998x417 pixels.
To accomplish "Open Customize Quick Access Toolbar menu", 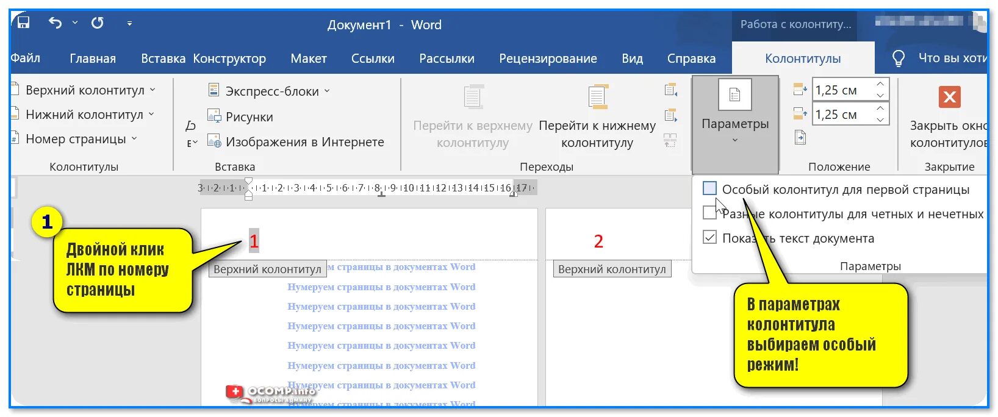I will point(129,23).
